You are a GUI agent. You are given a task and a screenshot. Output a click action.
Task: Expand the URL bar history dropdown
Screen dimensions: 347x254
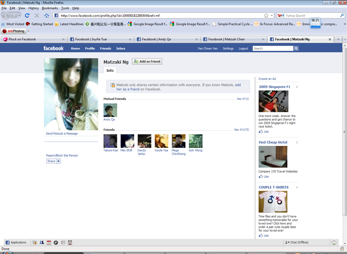[272, 16]
